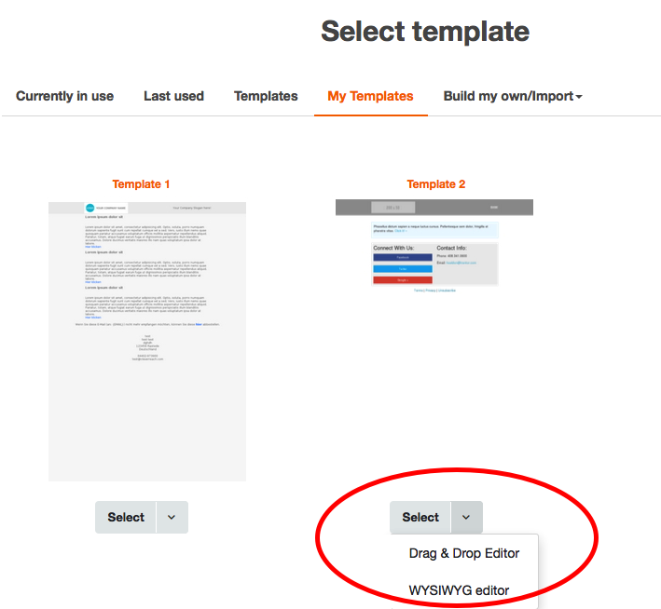The height and width of the screenshot is (609, 661).
Task: Switch to Currently in use tab
Action: 65,96
